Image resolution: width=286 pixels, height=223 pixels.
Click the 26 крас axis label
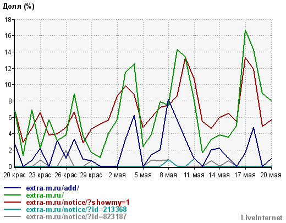click(x=65, y=175)
